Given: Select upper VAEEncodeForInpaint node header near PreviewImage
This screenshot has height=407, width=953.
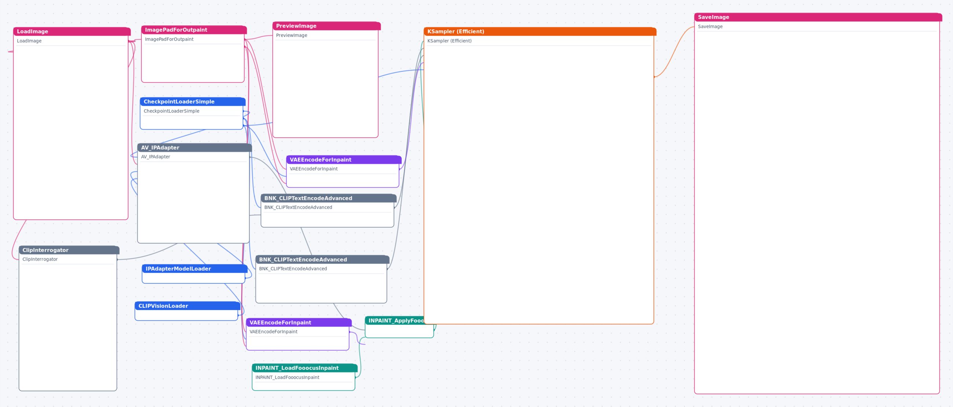Looking at the screenshot, I should (x=344, y=160).
